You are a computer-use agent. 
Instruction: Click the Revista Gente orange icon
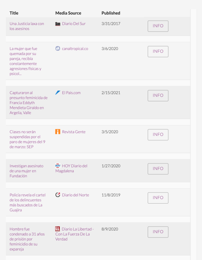(x=58, y=132)
